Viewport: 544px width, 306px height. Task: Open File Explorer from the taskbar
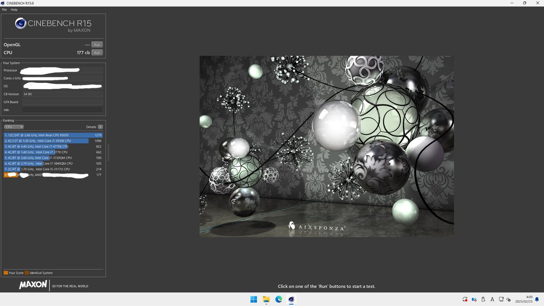click(266, 299)
